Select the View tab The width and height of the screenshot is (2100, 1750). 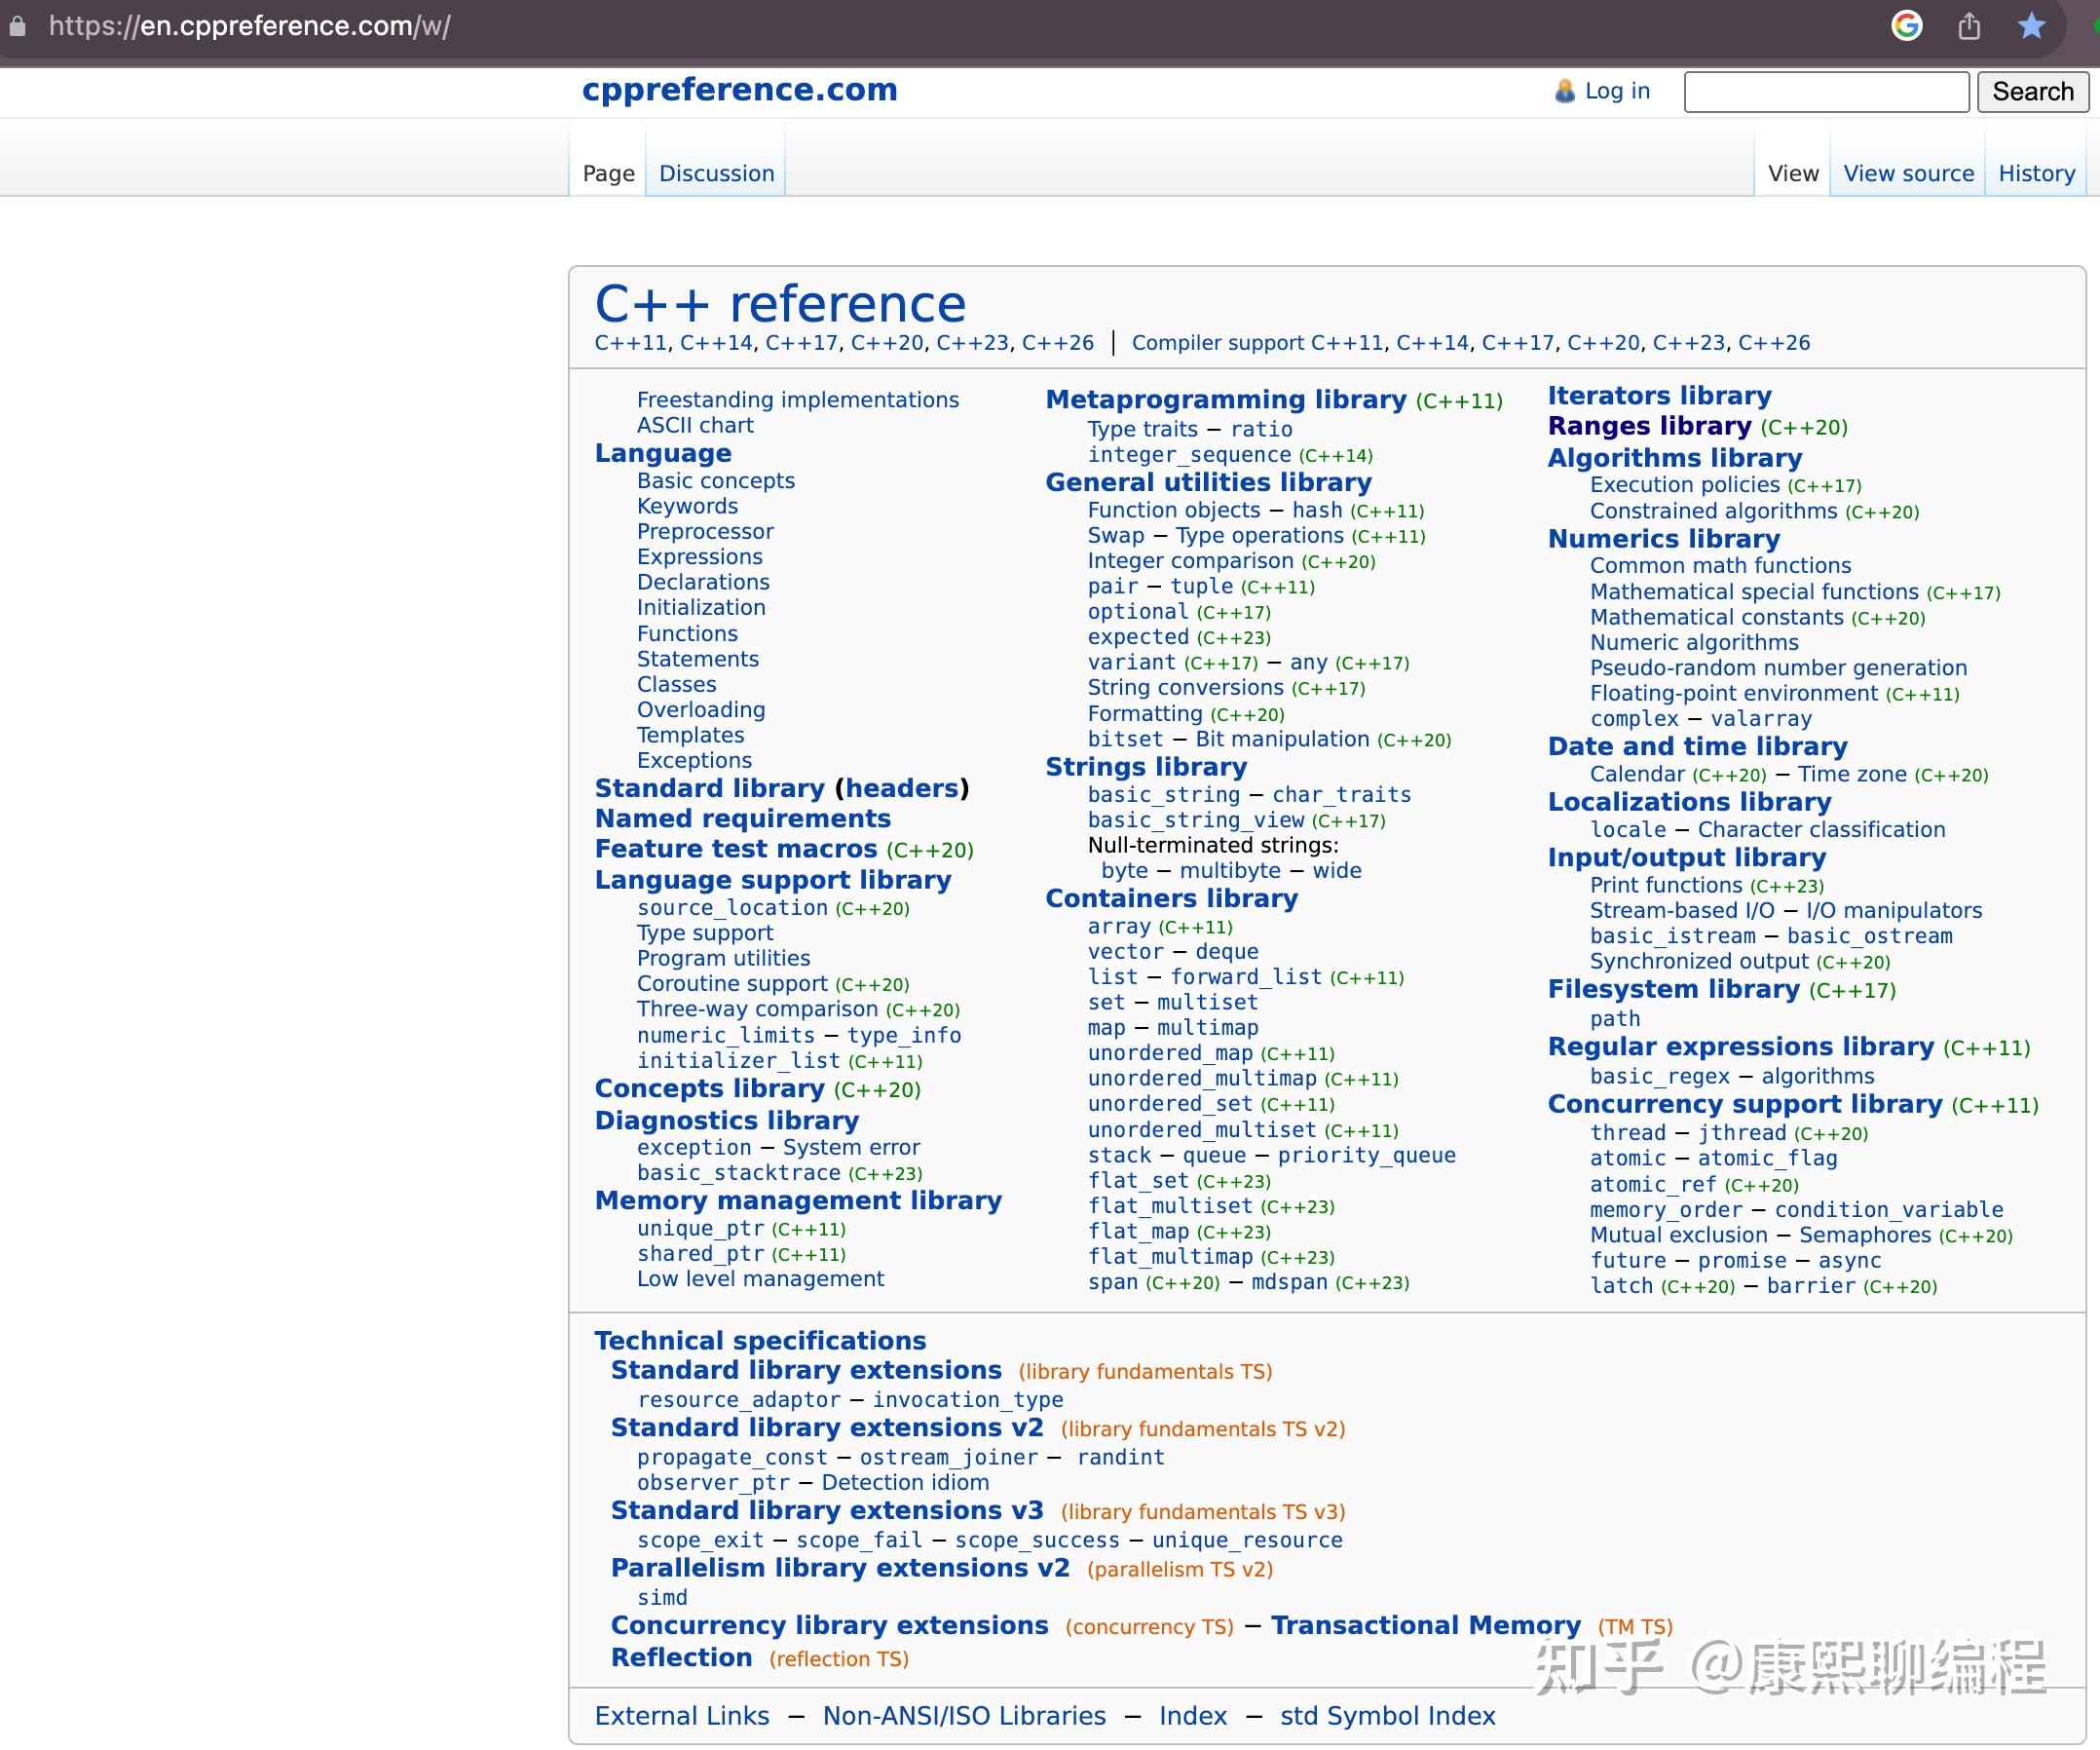(x=1793, y=172)
